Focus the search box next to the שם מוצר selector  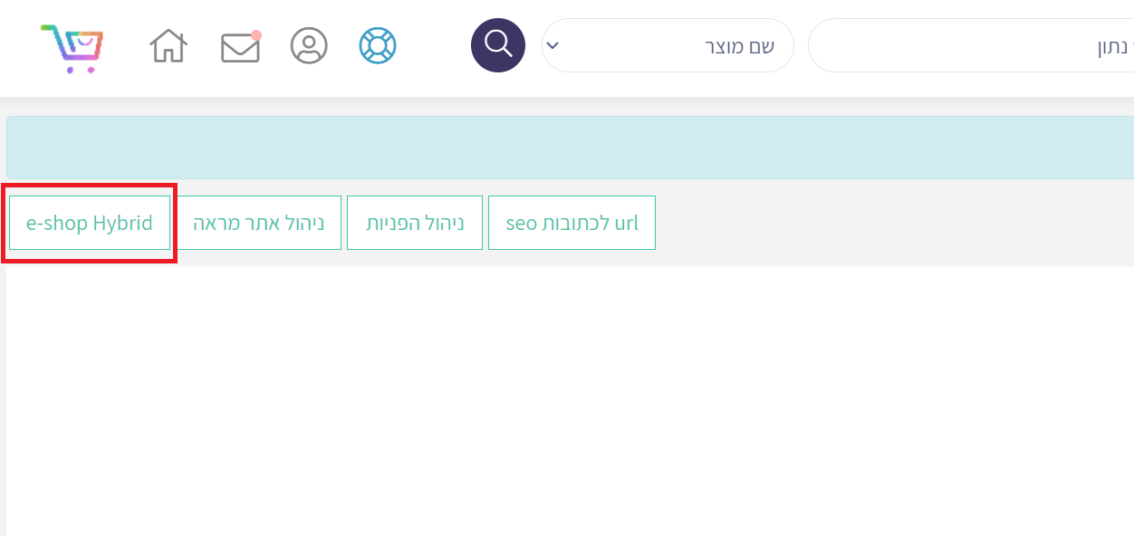[969, 45]
